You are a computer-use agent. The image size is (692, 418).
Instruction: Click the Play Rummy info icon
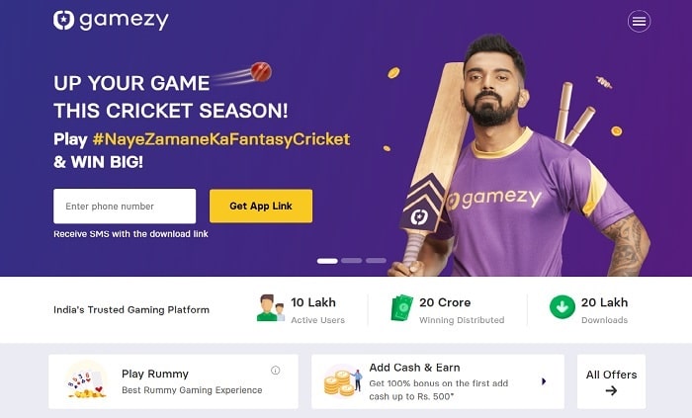[x=276, y=371]
